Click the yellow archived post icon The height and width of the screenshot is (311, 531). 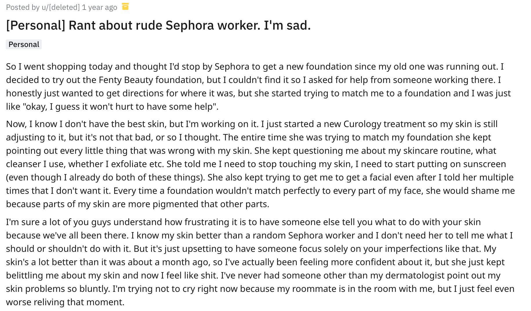coord(125,6)
